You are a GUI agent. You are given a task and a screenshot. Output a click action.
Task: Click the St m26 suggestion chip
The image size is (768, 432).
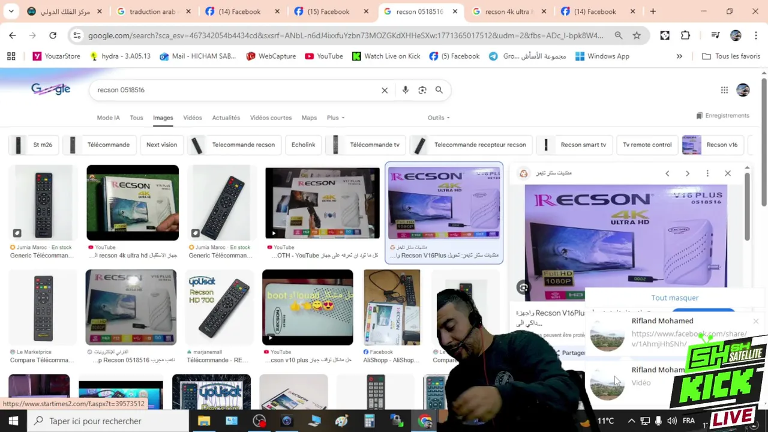[x=34, y=145]
